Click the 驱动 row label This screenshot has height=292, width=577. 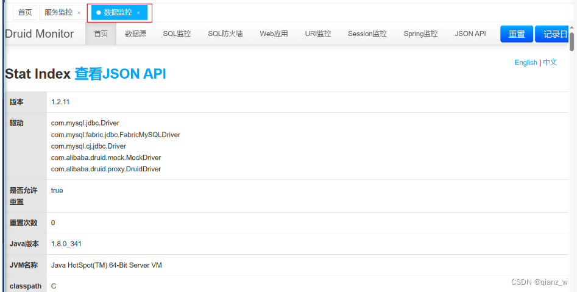click(x=16, y=123)
